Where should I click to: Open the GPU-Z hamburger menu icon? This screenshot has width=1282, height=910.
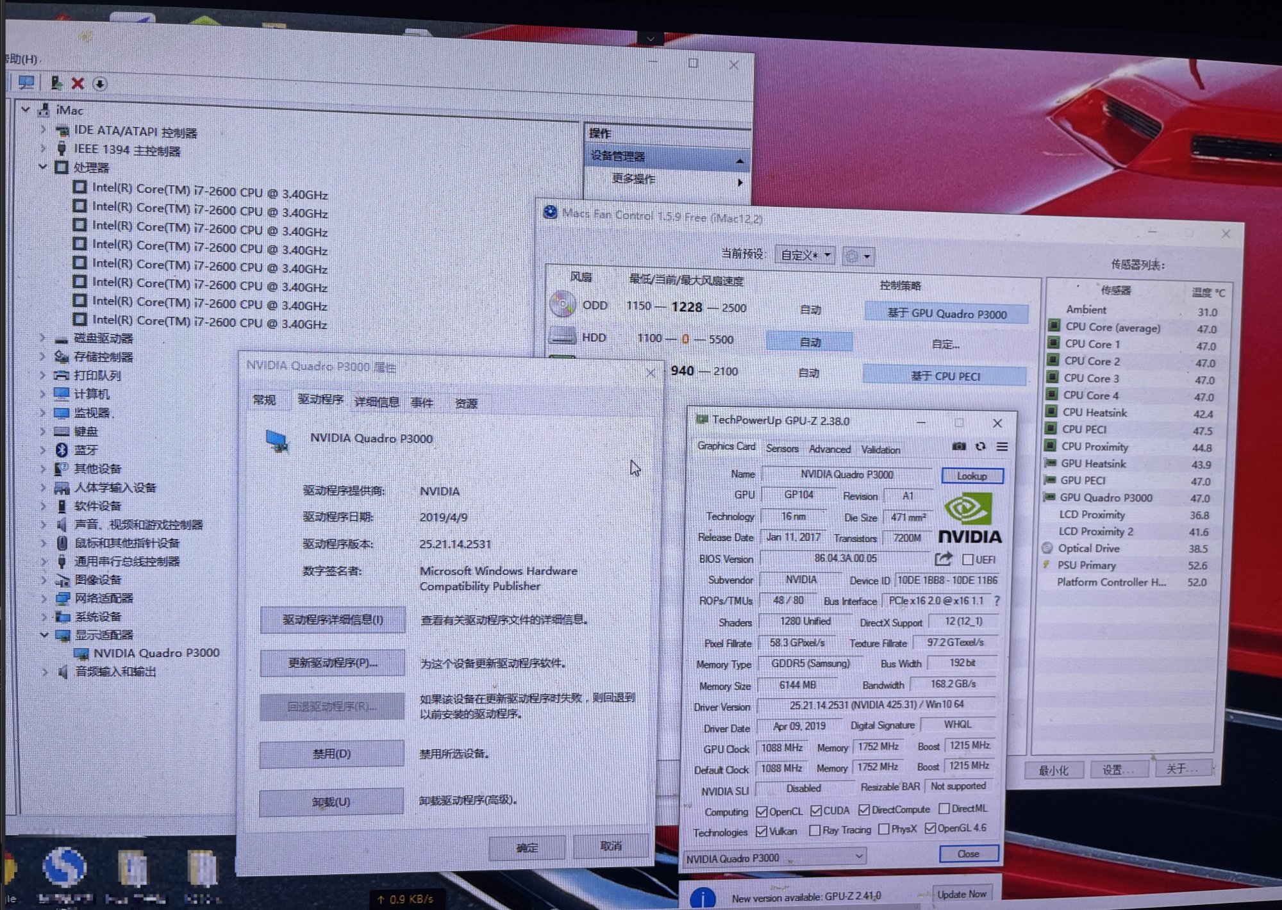(x=1003, y=447)
